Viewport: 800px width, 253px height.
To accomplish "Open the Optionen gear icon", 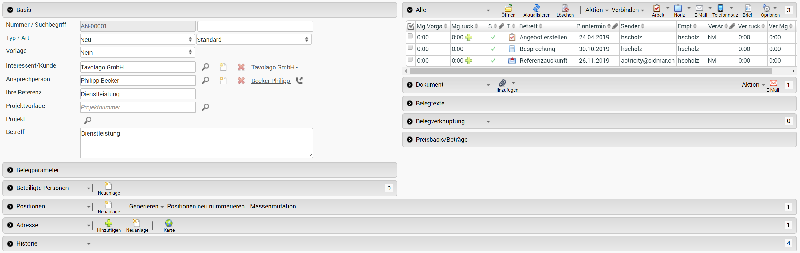I will click(x=766, y=8).
